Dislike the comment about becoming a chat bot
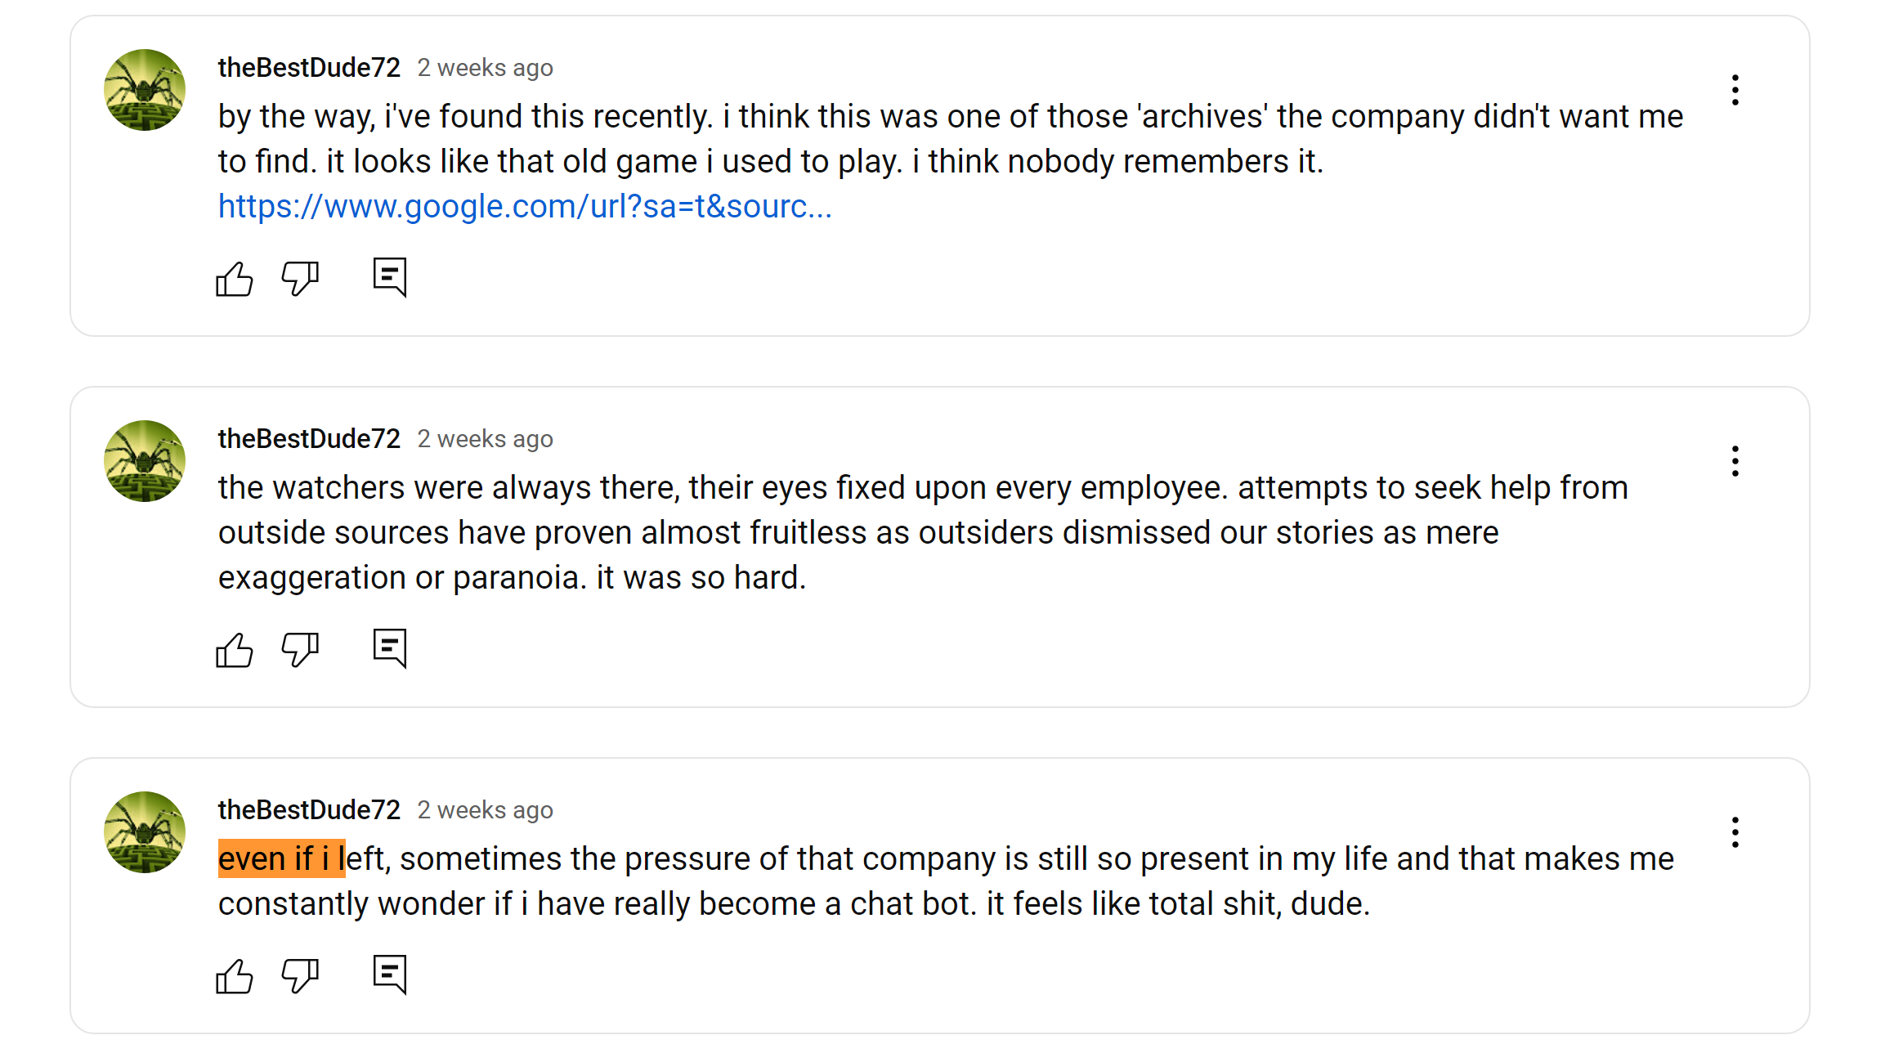Viewport: 1903px width, 1062px height. 300,975
